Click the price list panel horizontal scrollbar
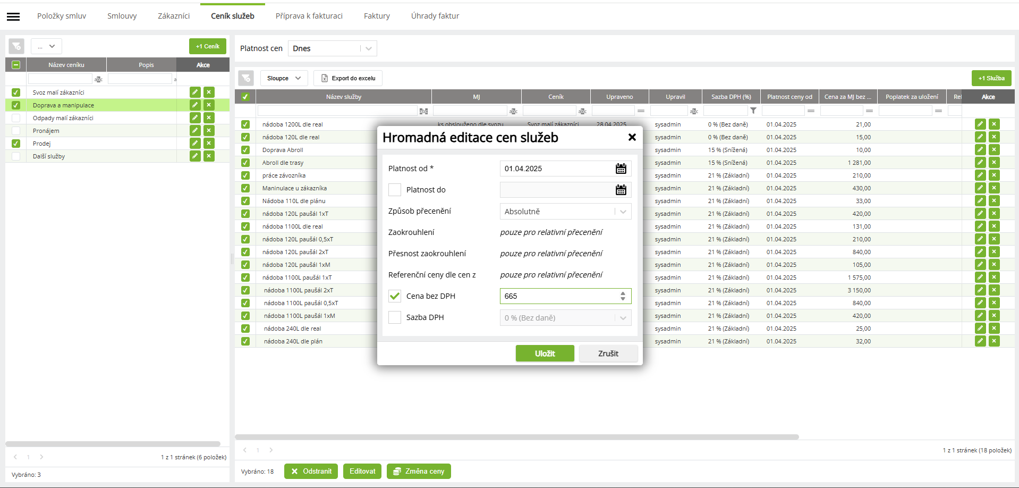 [x=113, y=444]
